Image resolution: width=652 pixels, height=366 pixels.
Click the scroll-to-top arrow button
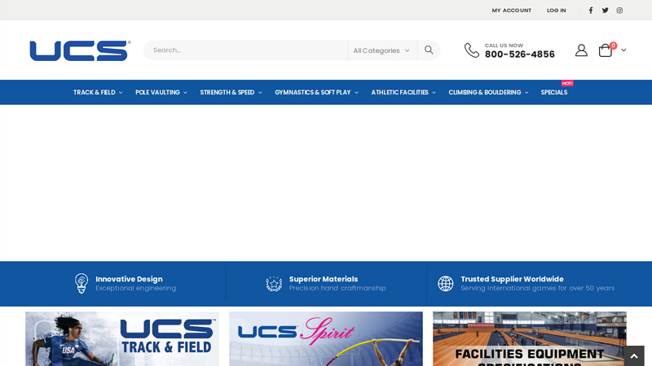click(x=634, y=356)
